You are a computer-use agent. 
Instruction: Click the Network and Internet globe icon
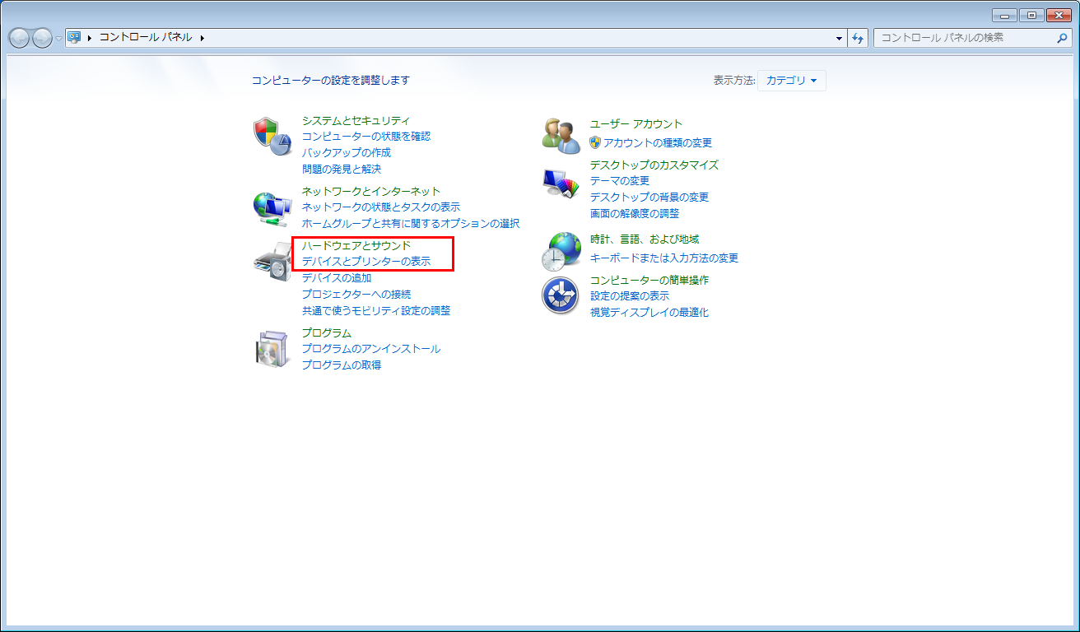tap(272, 208)
